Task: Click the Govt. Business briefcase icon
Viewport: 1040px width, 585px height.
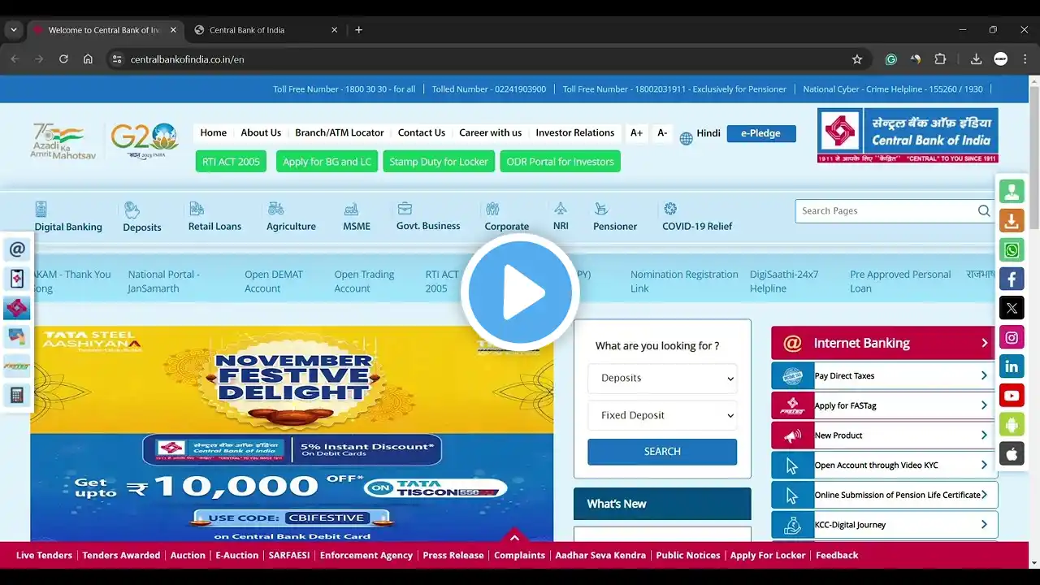Action: (x=405, y=208)
